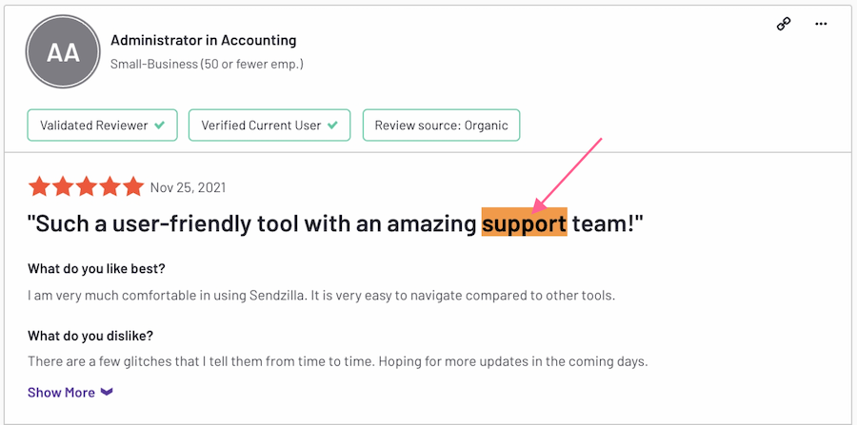
Task: Click the "What do you dislike?" heading
Action: (x=90, y=336)
